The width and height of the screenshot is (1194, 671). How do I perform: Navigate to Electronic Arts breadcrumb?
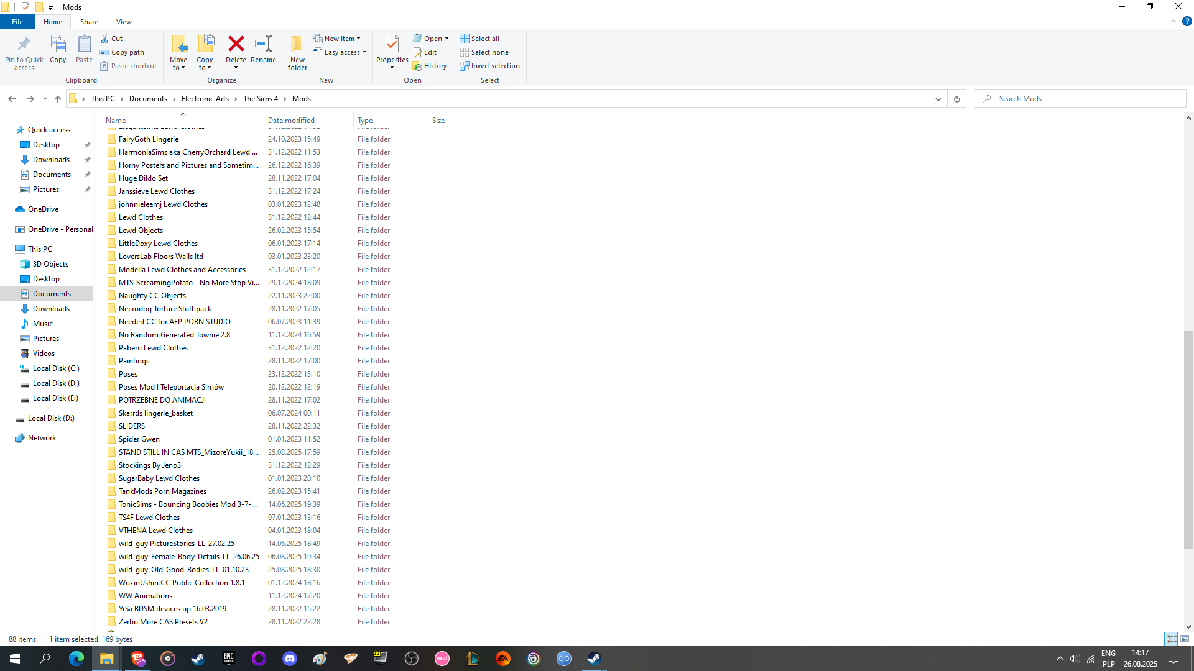click(205, 99)
